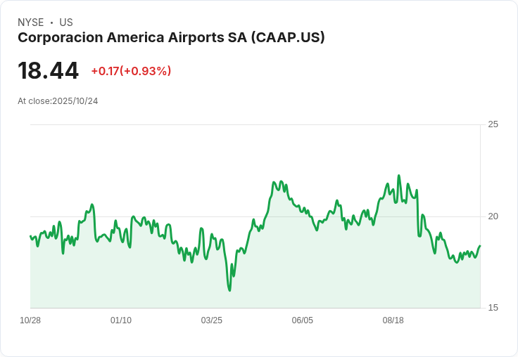Image resolution: width=518 pixels, height=357 pixels.
Task: Open the Corporacion America Airports SA title
Action: point(171,38)
